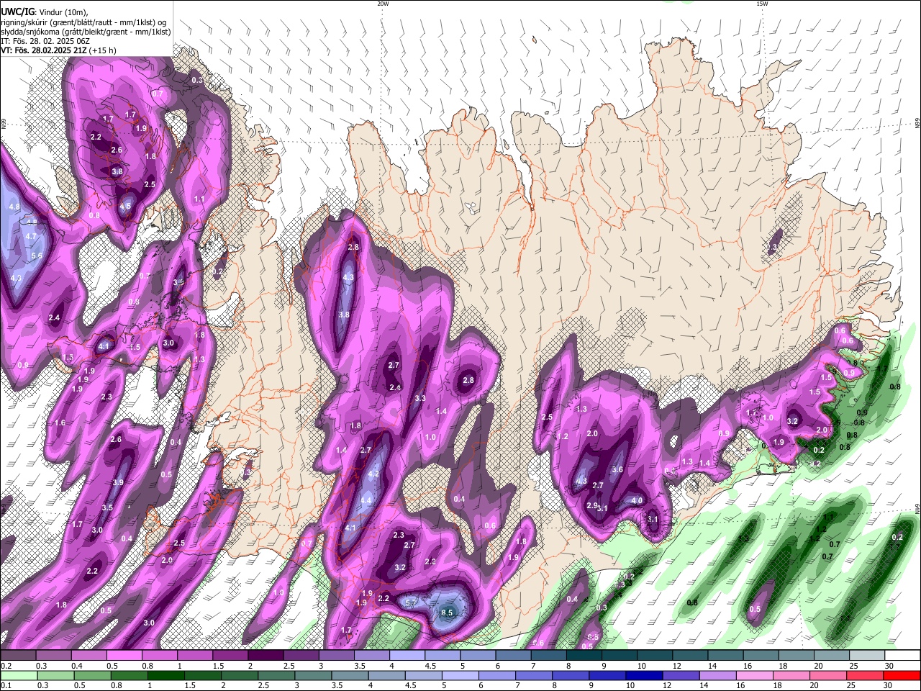This screenshot has width=921, height=691.
Task: Click the 8.5 precipitation value on the map
Action: [x=448, y=613]
